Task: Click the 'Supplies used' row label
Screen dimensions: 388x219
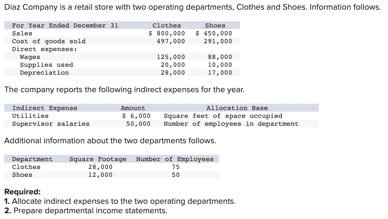Action: point(47,65)
